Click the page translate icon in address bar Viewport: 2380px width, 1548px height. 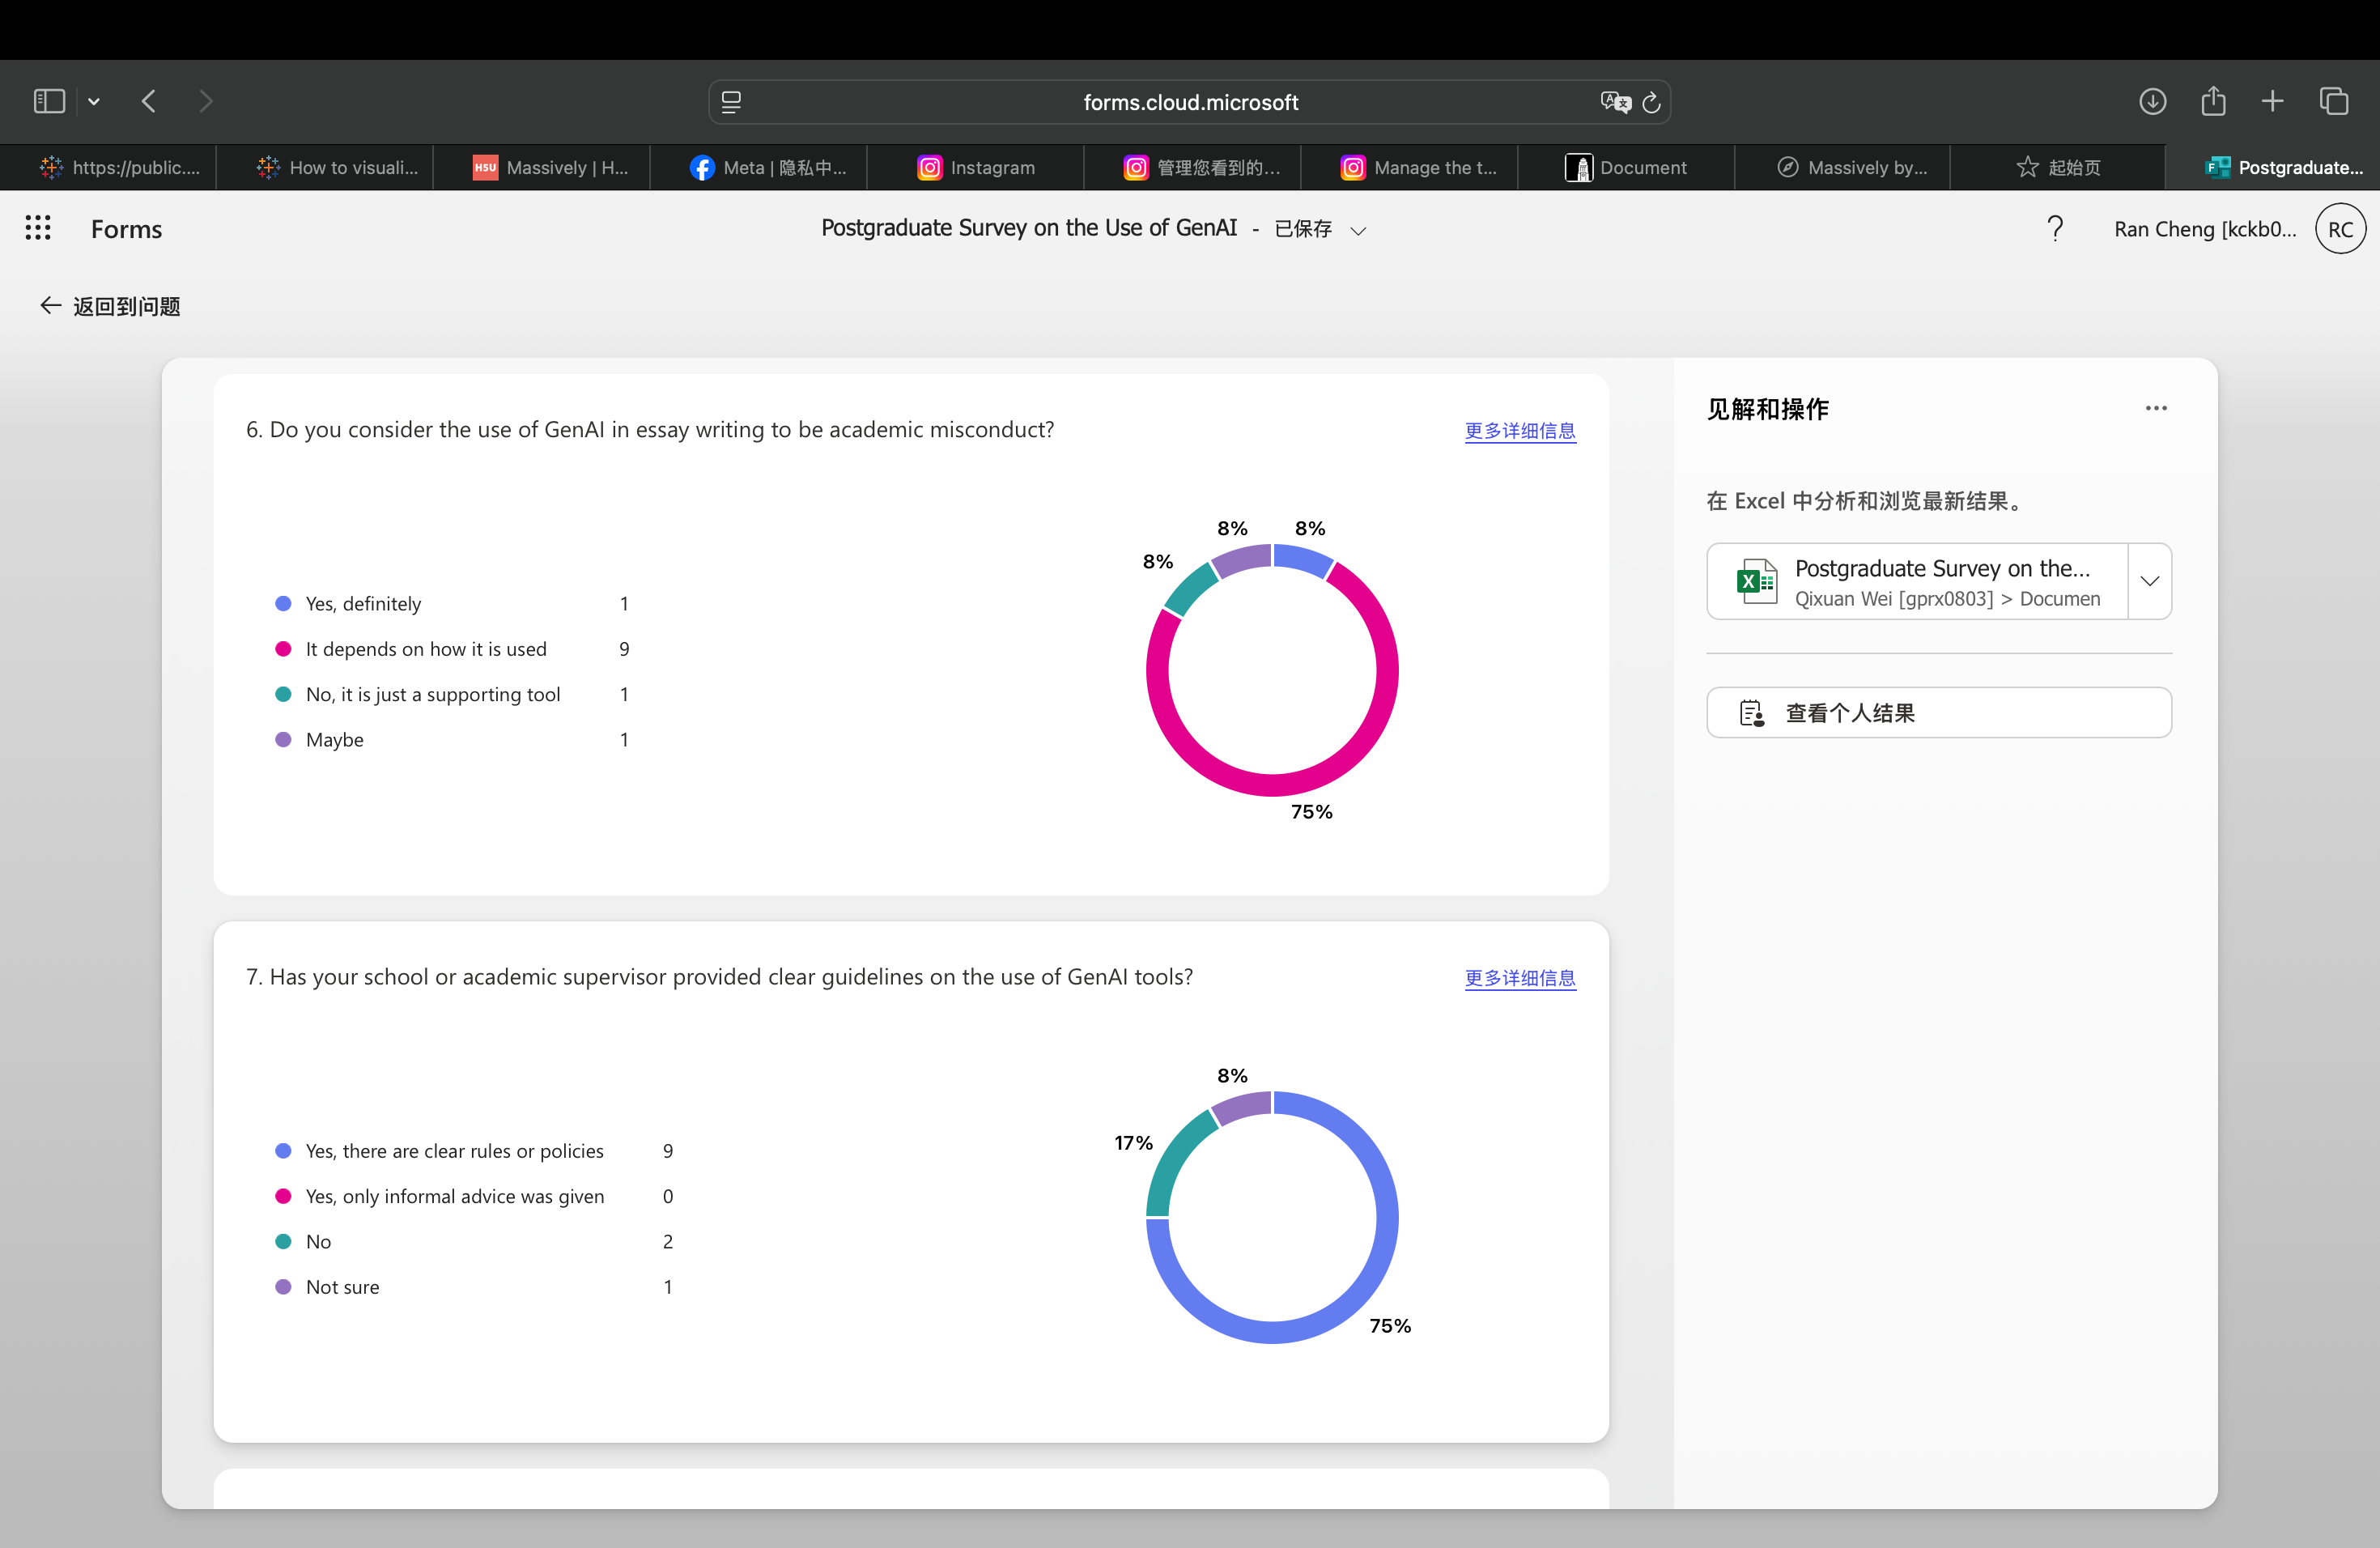[1614, 102]
